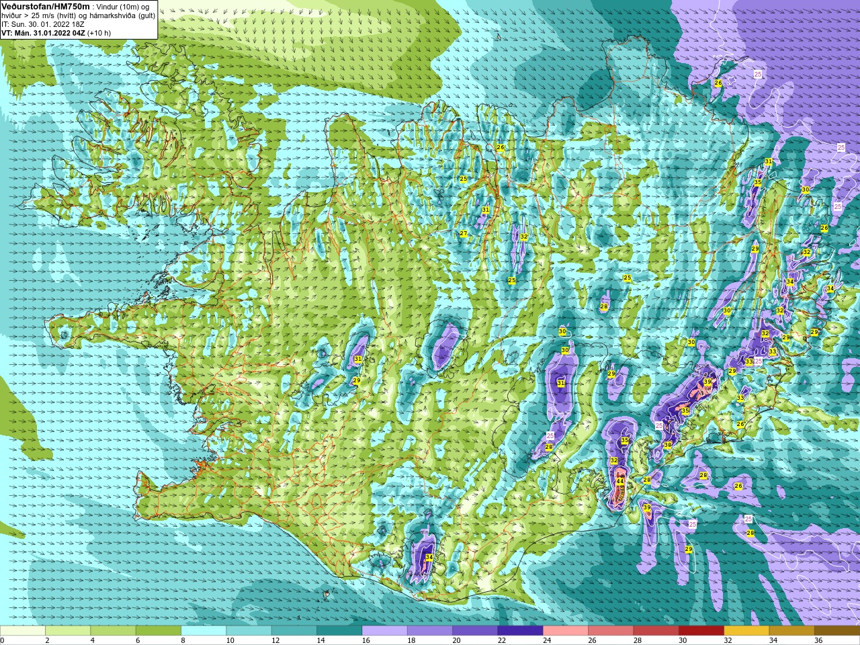Click the brown swatch above 36 m/s
The image size is (860, 645).
[x=837, y=631]
